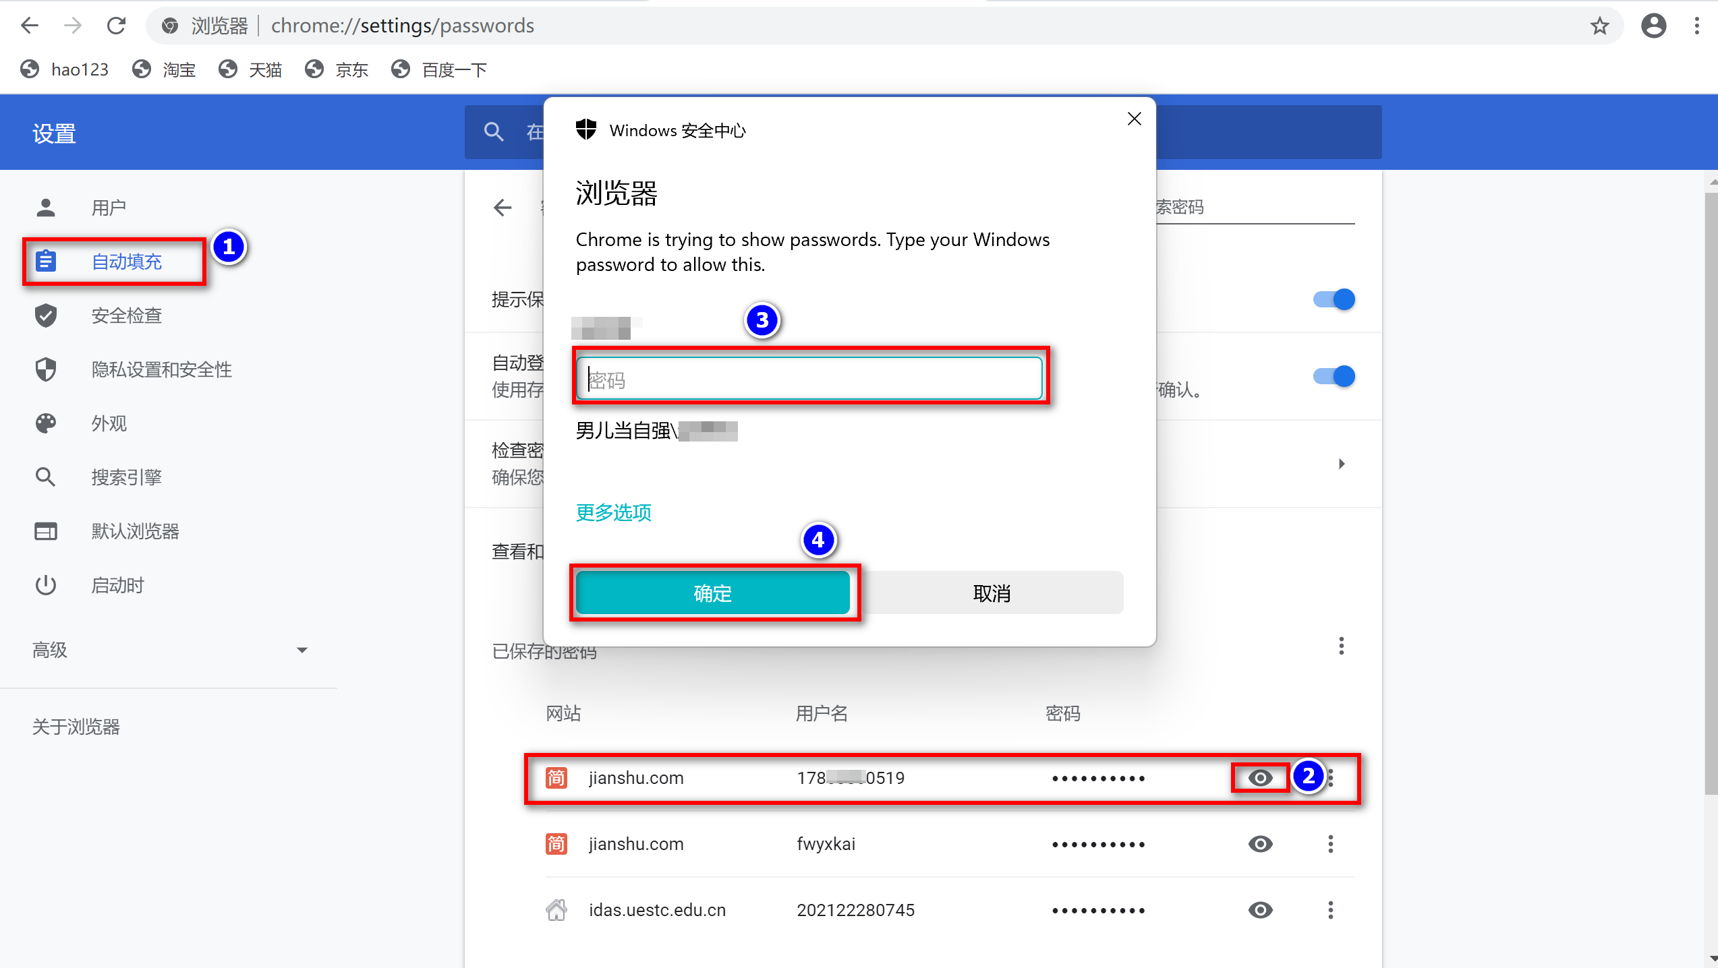The height and width of the screenshot is (968, 1718).
Task: Click the Windows password input field
Action: tap(809, 380)
